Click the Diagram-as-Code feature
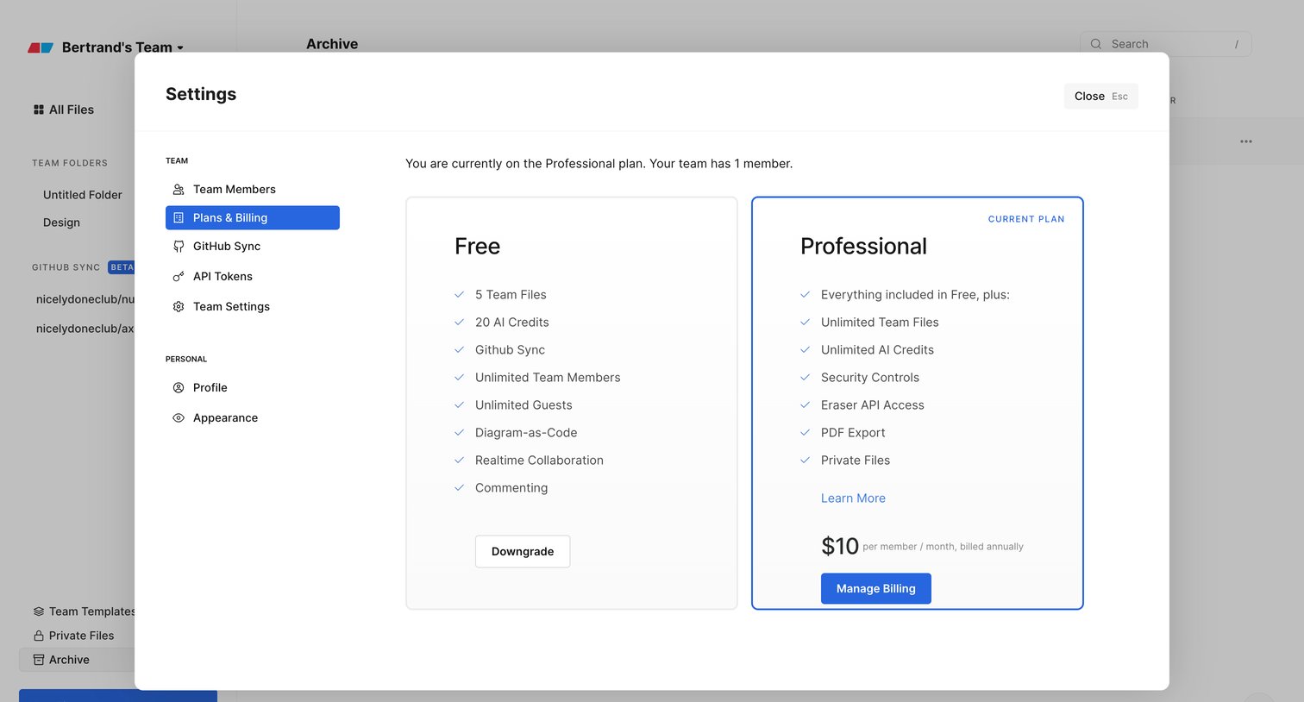The width and height of the screenshot is (1304, 702). pos(526,432)
